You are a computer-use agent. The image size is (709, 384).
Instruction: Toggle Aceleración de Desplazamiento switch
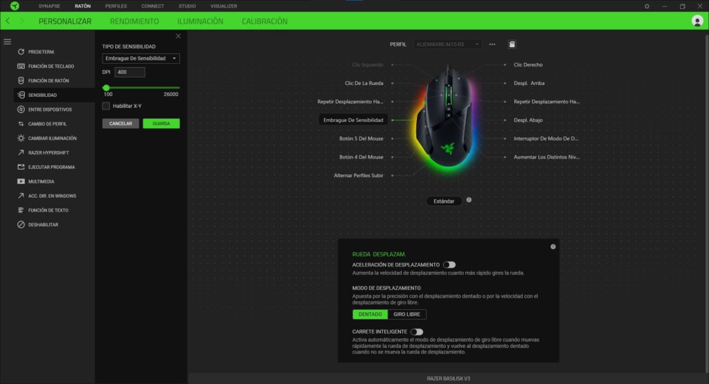point(449,264)
